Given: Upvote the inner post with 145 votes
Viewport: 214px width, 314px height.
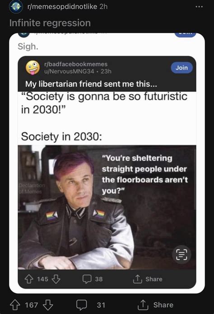Looking at the screenshot, I should pos(29,279).
